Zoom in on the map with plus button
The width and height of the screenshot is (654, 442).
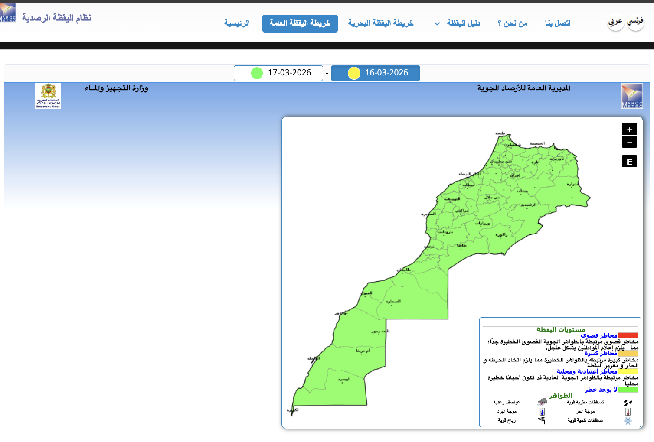pos(629,129)
